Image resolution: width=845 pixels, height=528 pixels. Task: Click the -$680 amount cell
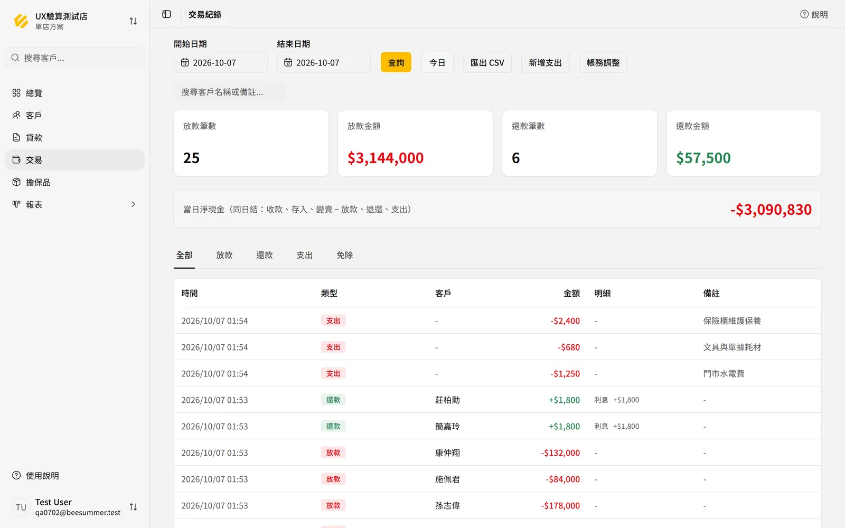click(x=569, y=347)
